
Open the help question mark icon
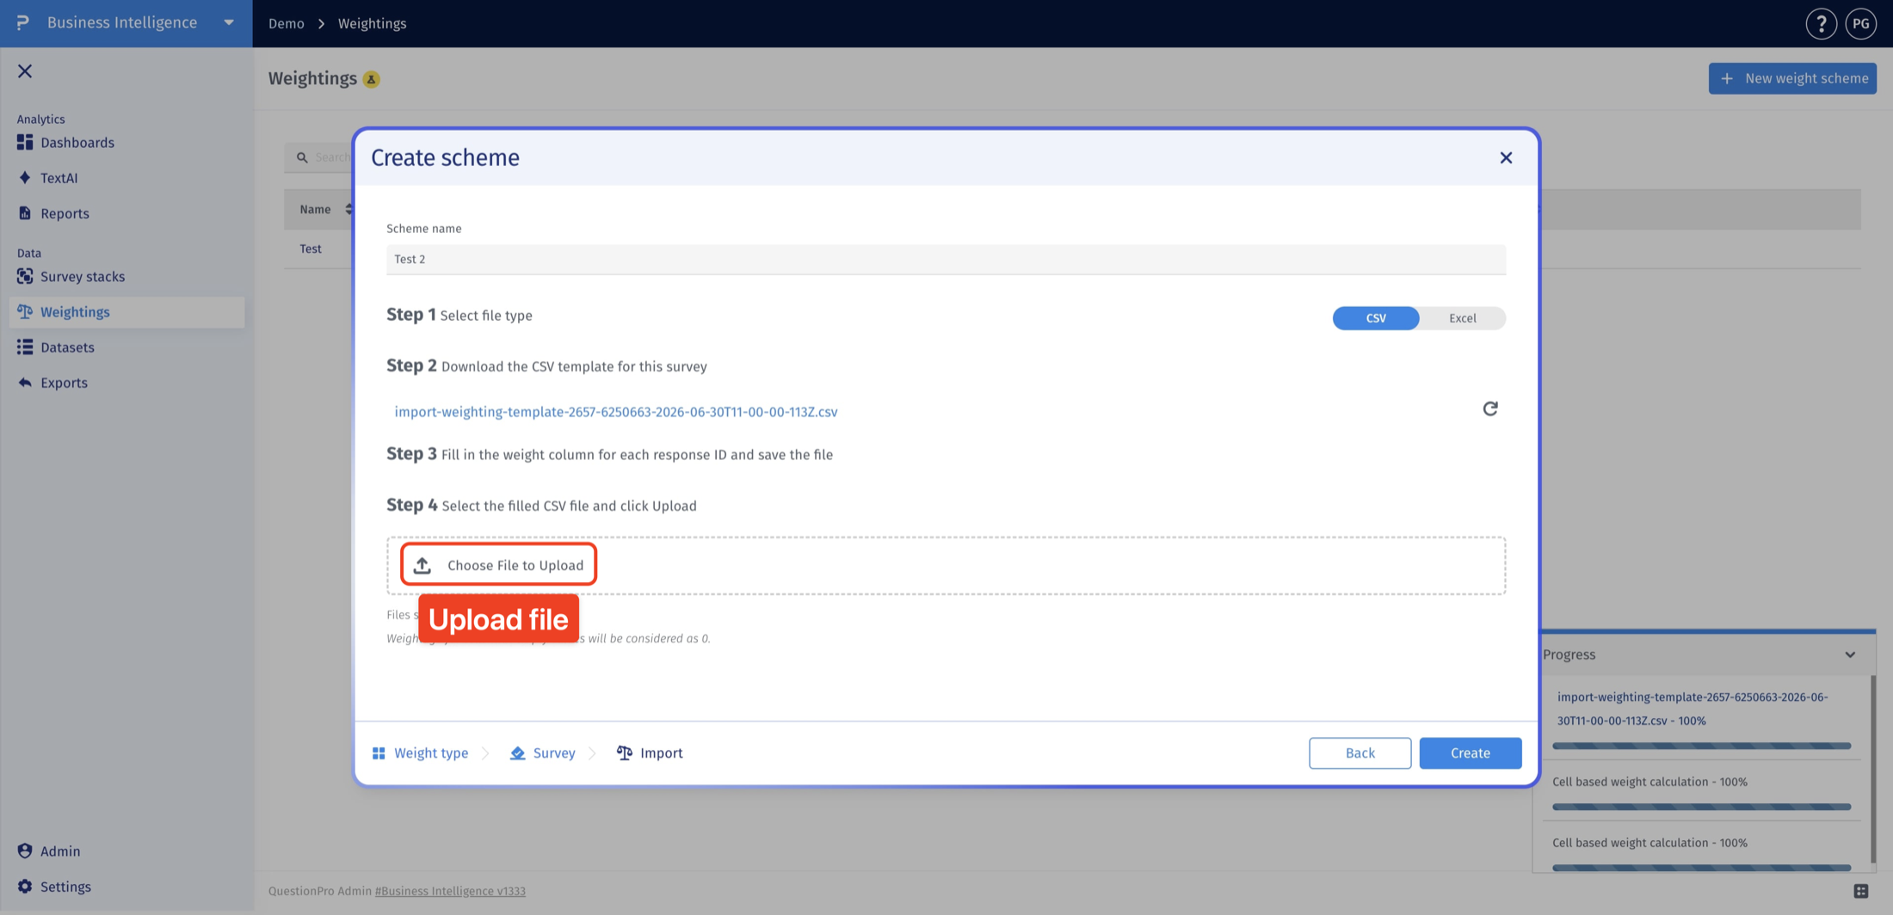(1821, 23)
